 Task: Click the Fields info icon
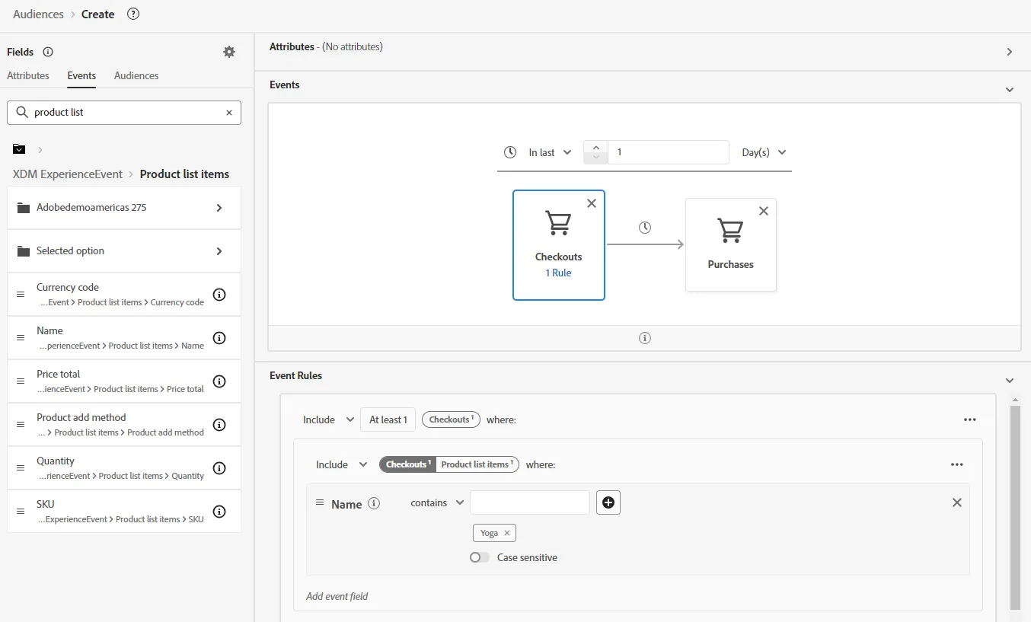48,52
